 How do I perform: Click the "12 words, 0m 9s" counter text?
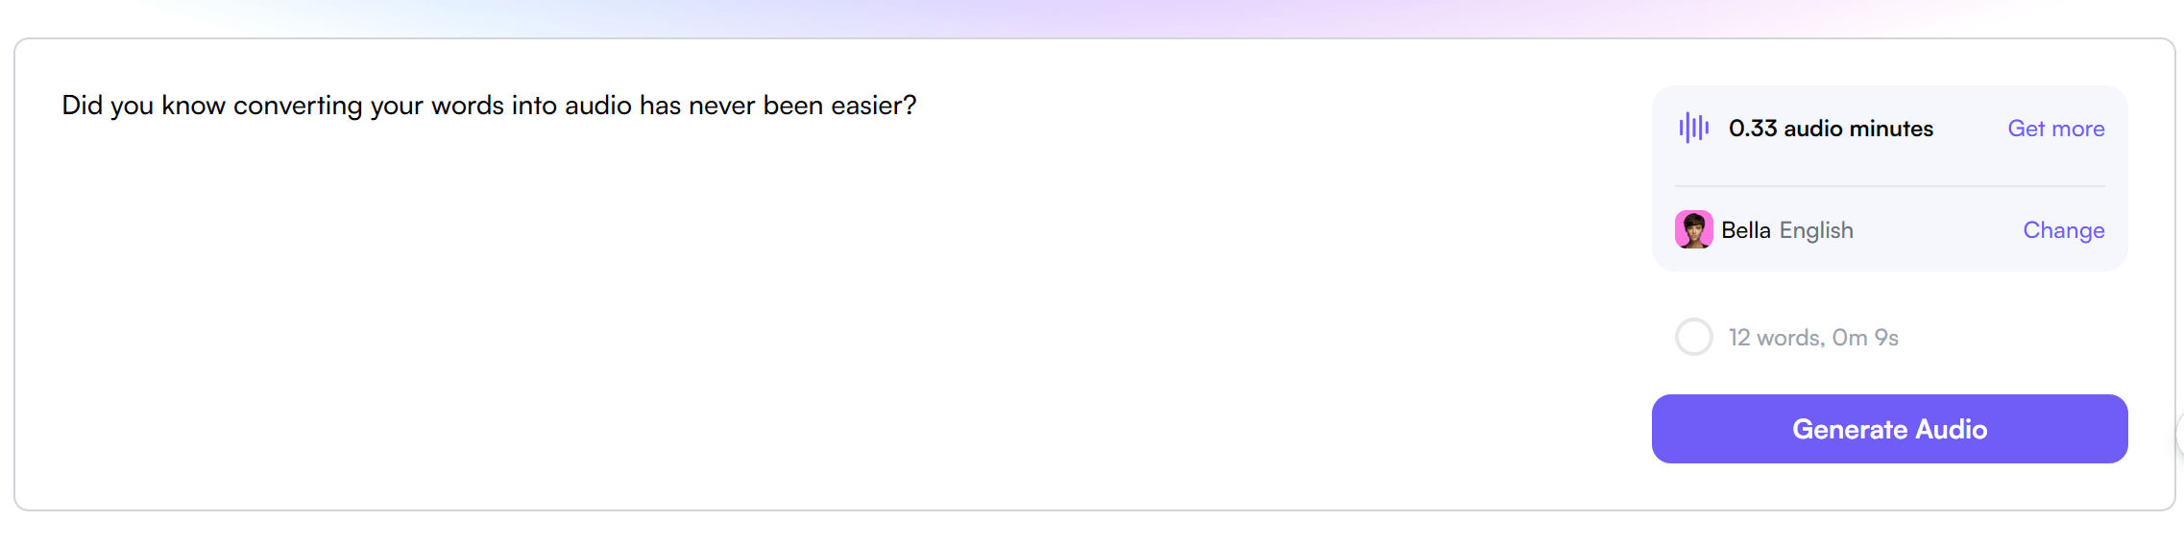point(1813,338)
